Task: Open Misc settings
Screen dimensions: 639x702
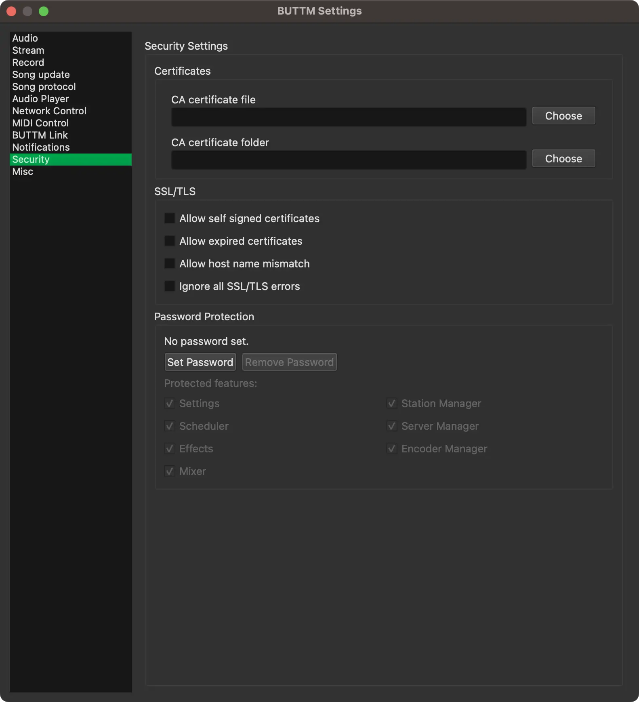Action: pyautogui.click(x=70, y=172)
